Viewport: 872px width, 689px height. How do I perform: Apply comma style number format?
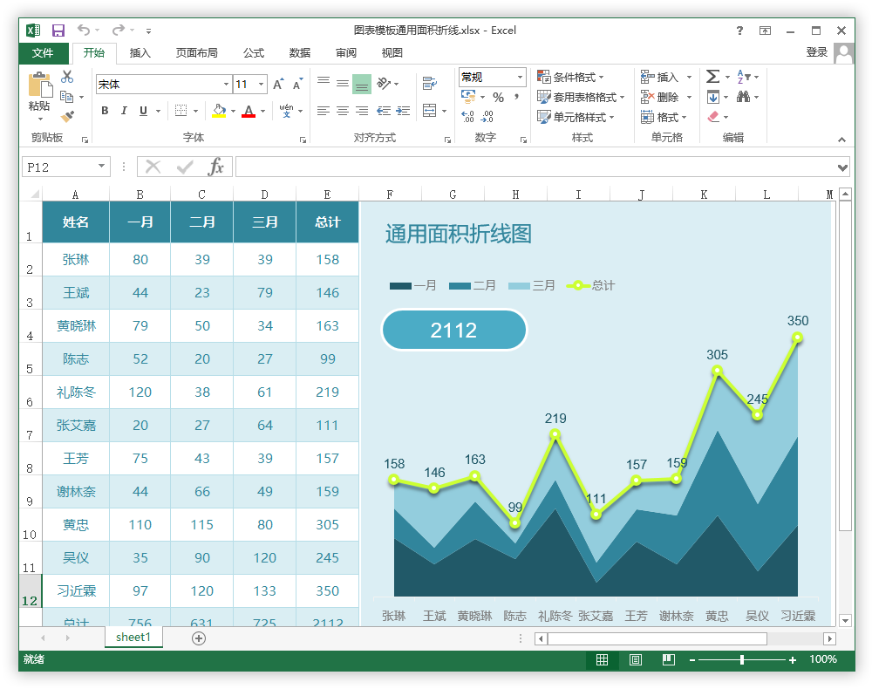tap(516, 98)
